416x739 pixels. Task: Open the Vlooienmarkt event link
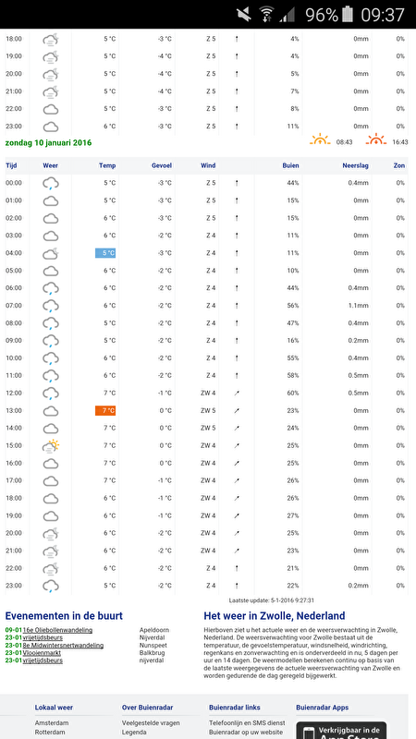[42, 653]
